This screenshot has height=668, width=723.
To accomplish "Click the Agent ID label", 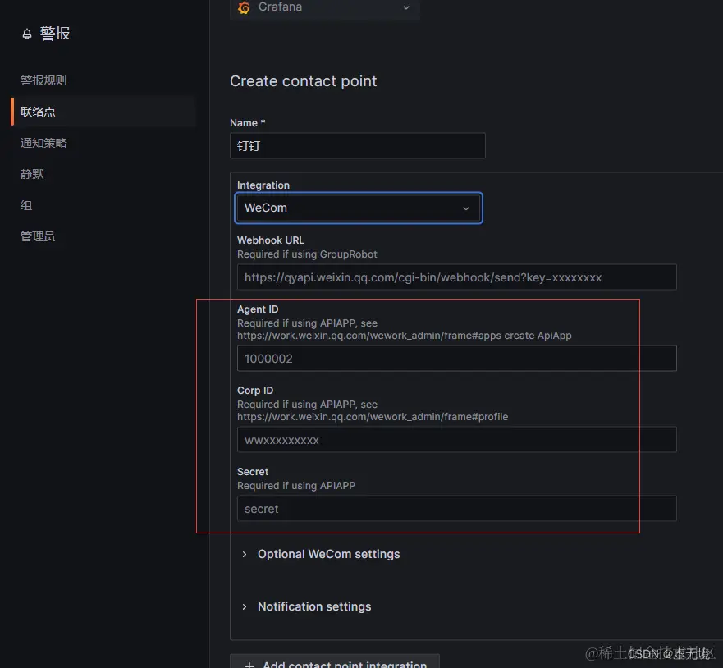I will [258, 309].
